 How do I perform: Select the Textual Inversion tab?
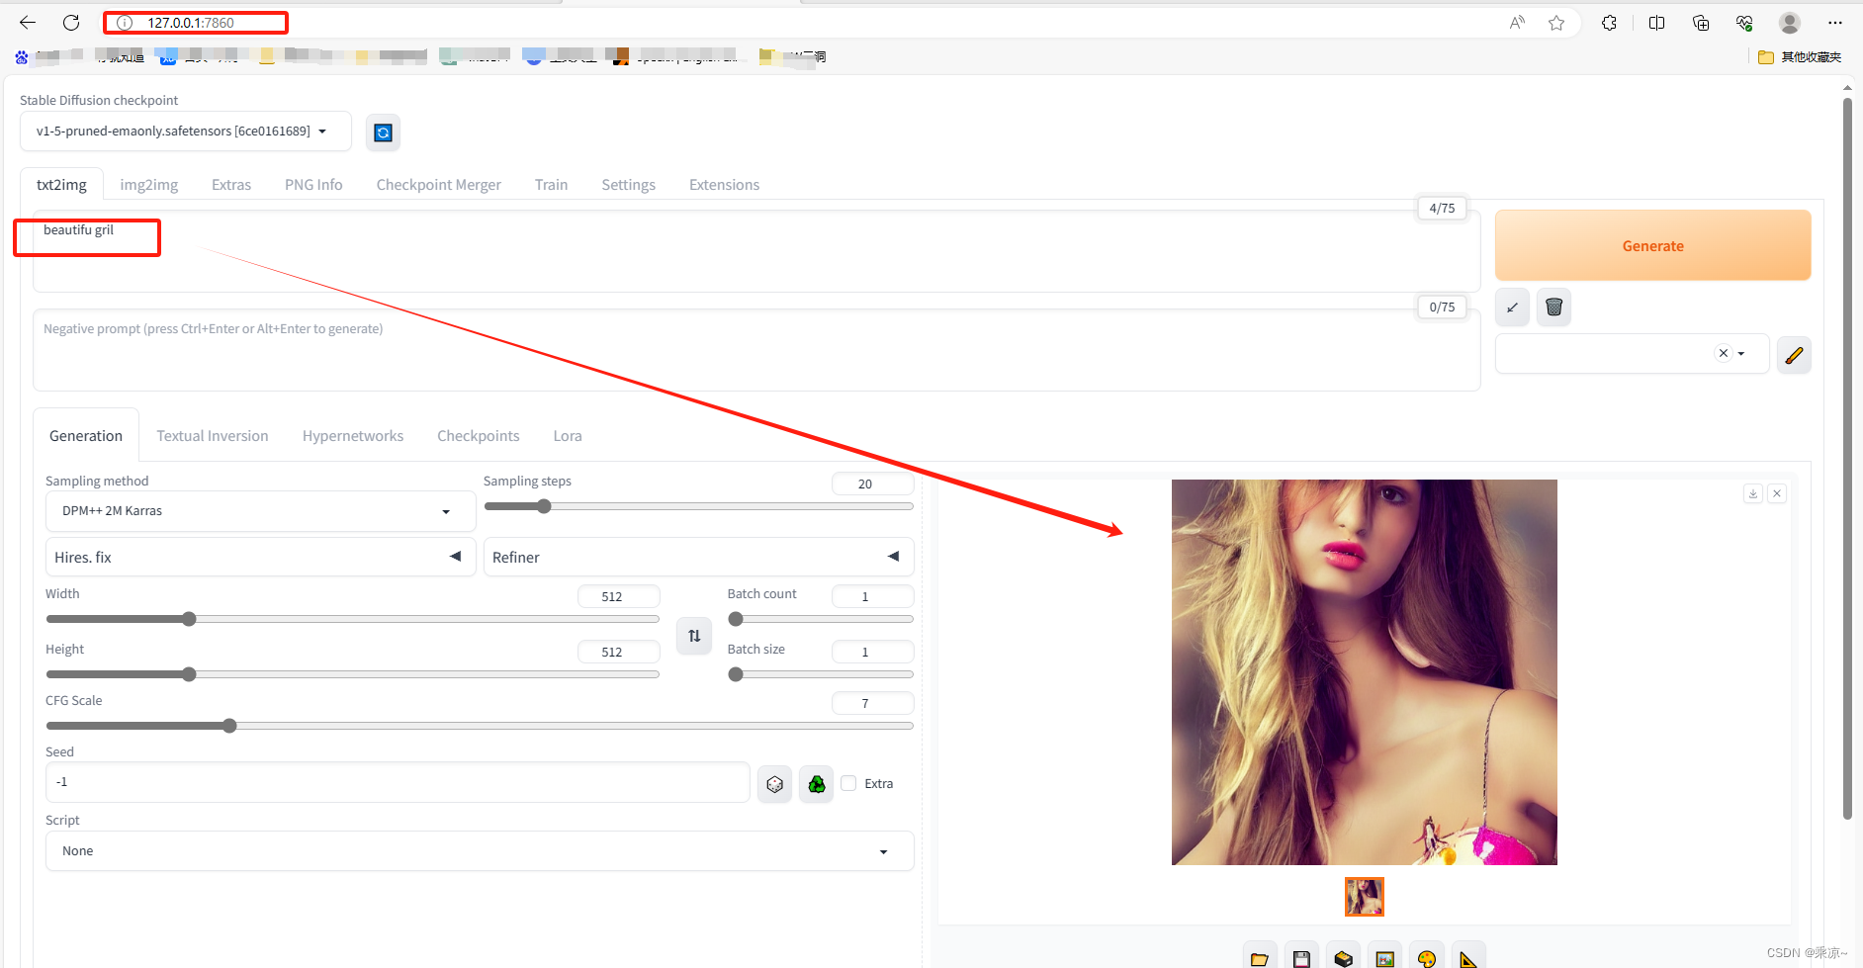[x=212, y=436]
